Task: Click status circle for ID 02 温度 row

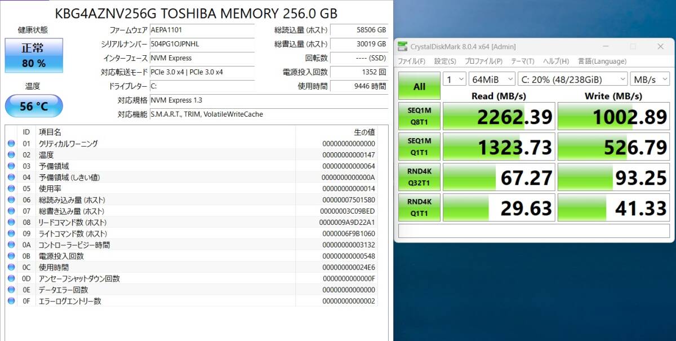Action: click(x=11, y=155)
